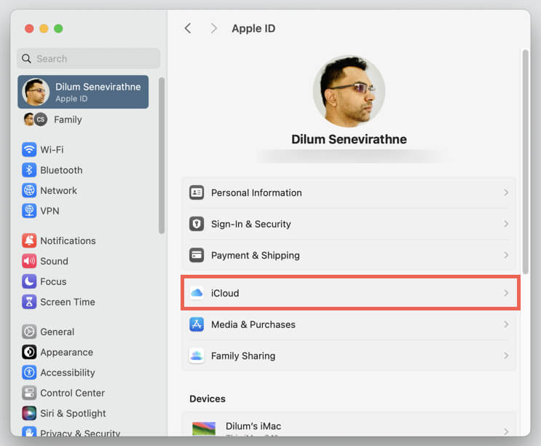
Task: Select the Accessibility icon
Action: click(29, 372)
